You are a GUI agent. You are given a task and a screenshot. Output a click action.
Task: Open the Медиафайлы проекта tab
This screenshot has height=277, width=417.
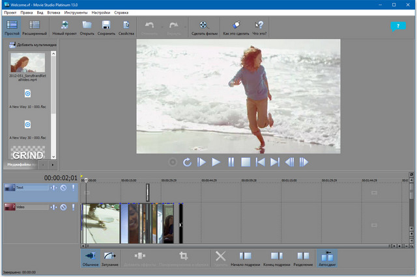(x=21, y=165)
